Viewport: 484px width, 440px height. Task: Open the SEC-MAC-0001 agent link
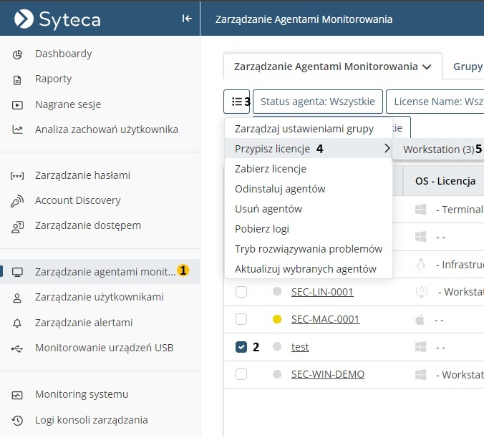[325, 319]
